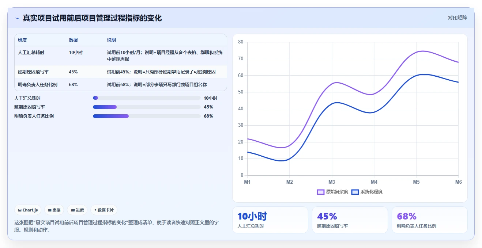Click the chart title 真实项目试用前后项目管理过程指标的变化

pos(92,18)
